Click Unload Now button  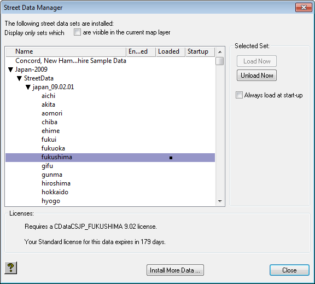tap(256, 76)
